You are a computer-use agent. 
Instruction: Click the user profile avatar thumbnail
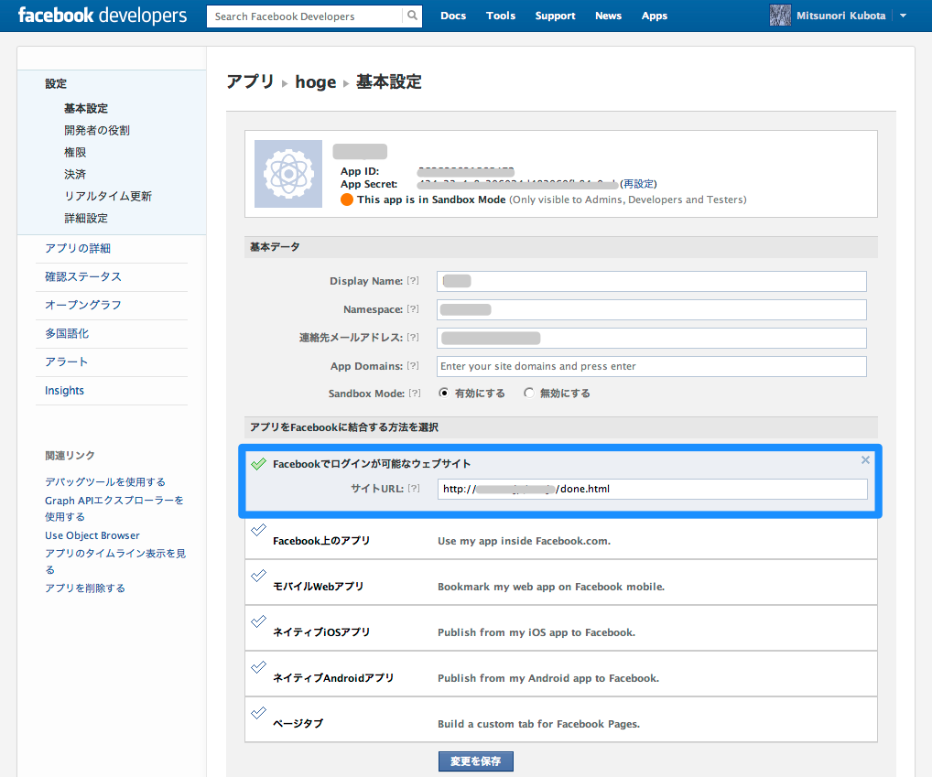pyautogui.click(x=780, y=16)
